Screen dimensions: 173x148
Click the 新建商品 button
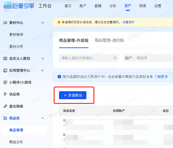point(73,95)
